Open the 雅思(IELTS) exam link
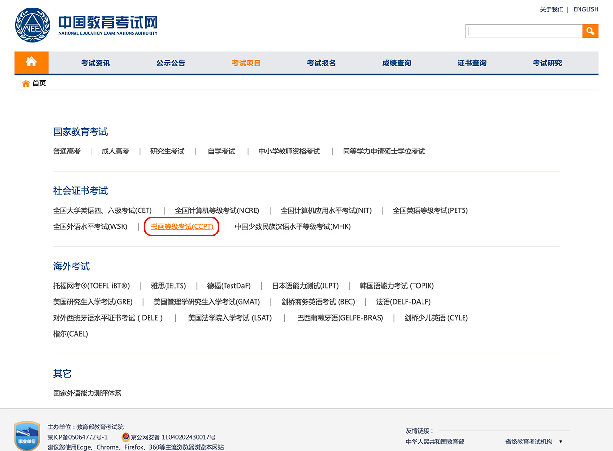The height and width of the screenshot is (451, 613). pyautogui.click(x=168, y=286)
